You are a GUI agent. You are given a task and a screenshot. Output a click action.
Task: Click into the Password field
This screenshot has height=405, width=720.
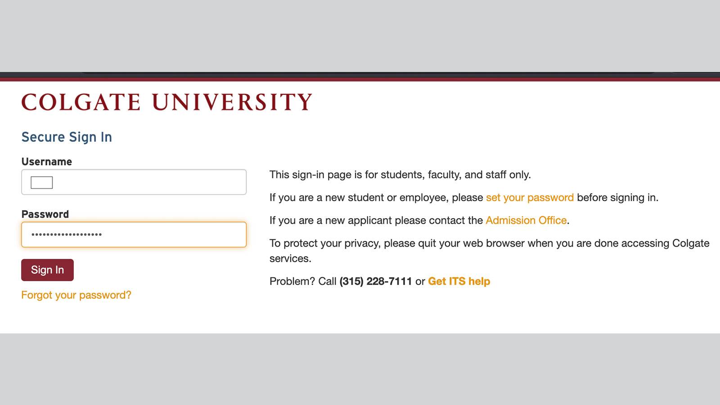pyautogui.click(x=171, y=234)
